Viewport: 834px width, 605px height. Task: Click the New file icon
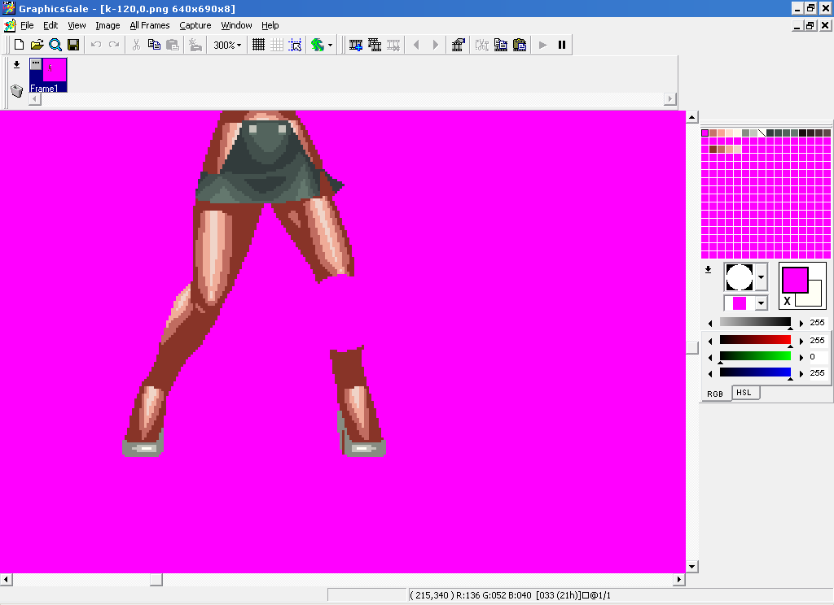click(x=18, y=45)
